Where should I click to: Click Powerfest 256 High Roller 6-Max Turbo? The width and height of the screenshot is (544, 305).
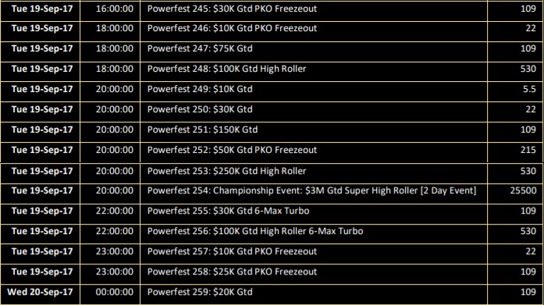[255, 231]
